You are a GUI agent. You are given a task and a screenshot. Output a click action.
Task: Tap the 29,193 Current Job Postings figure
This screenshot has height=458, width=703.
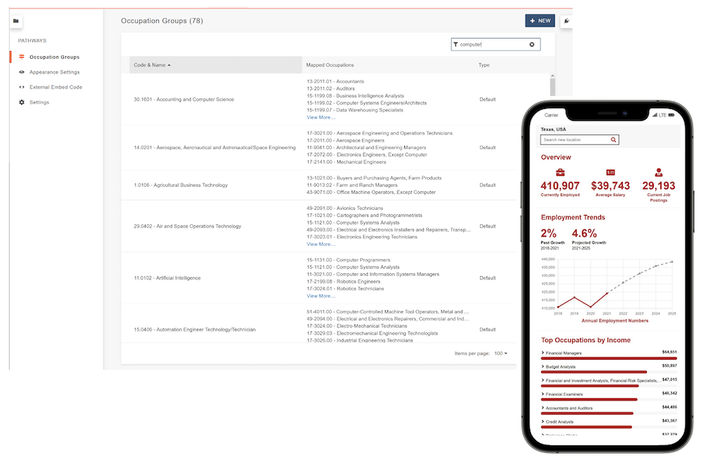click(659, 185)
